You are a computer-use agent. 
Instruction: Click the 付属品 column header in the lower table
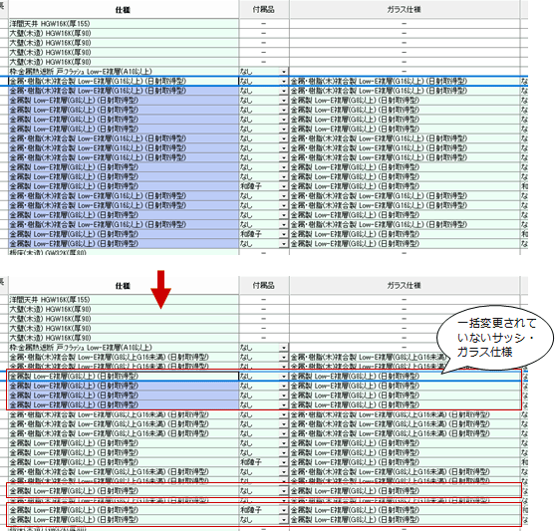point(264,285)
